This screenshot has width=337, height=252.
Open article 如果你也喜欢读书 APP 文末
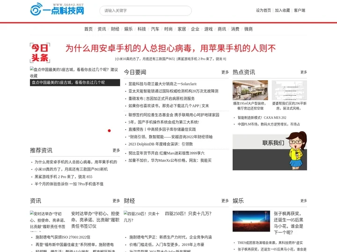pos(168,105)
